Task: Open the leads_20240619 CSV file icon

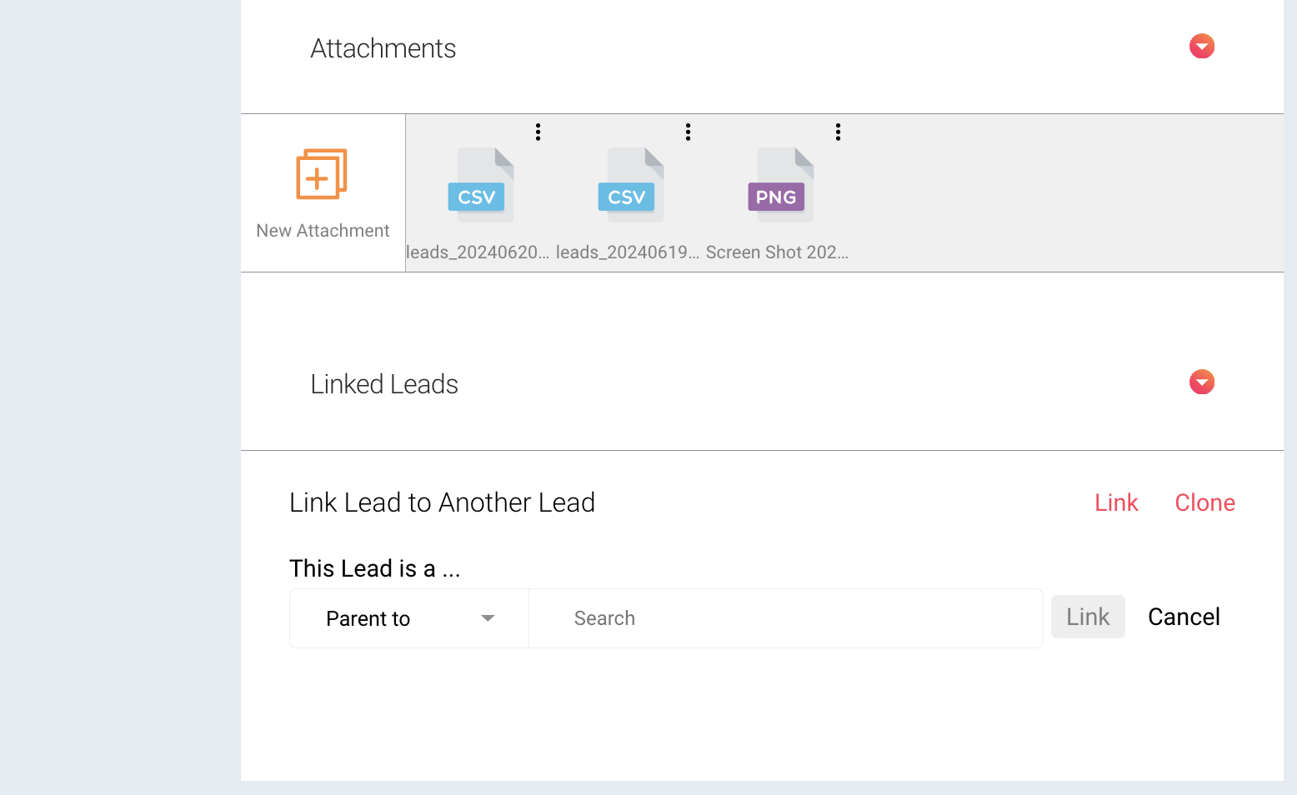Action: 629,183
